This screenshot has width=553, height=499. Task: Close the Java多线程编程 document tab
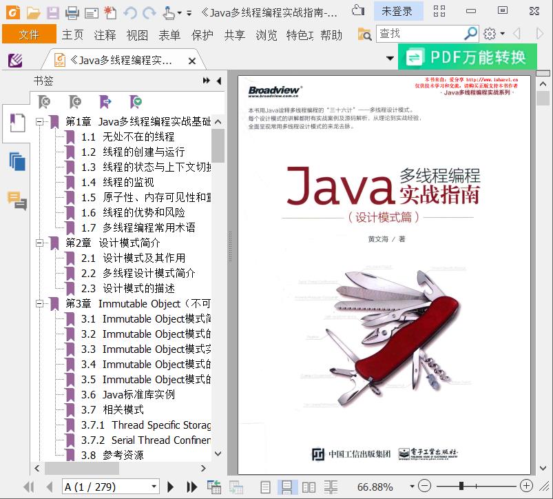tap(192, 61)
